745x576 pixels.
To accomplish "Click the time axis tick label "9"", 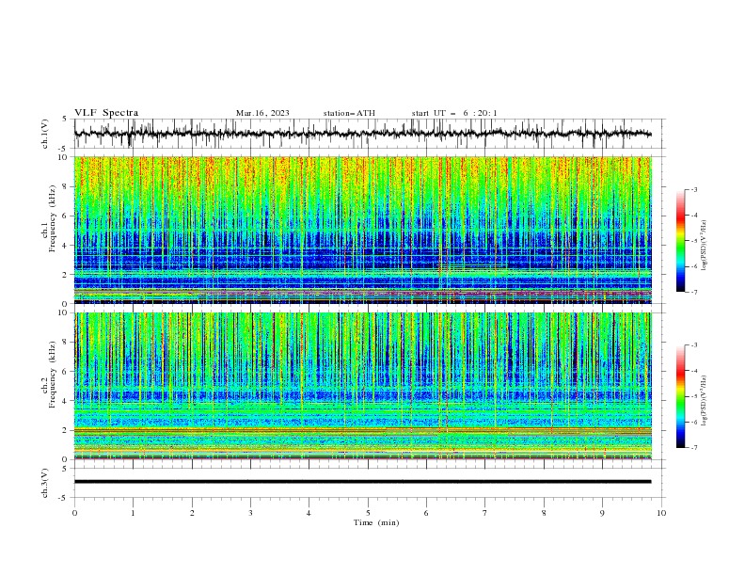I will pos(602,513).
